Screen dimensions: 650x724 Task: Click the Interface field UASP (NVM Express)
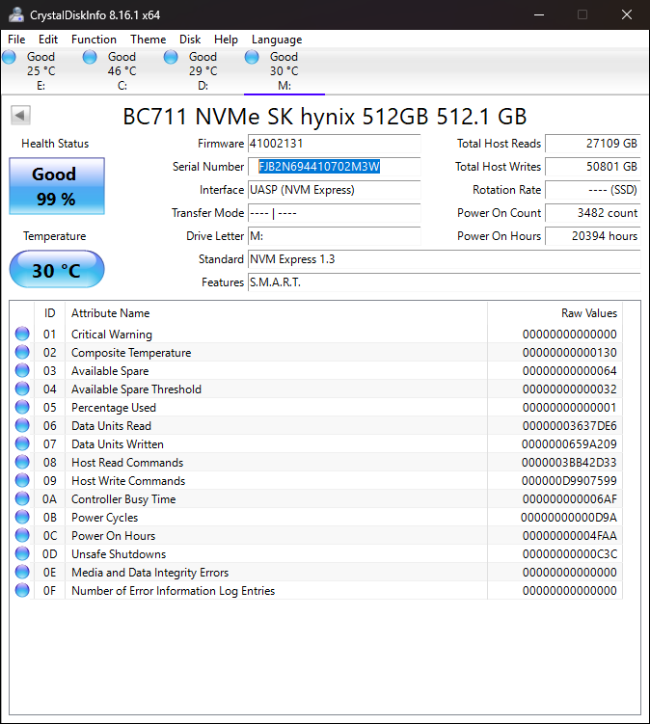point(334,190)
